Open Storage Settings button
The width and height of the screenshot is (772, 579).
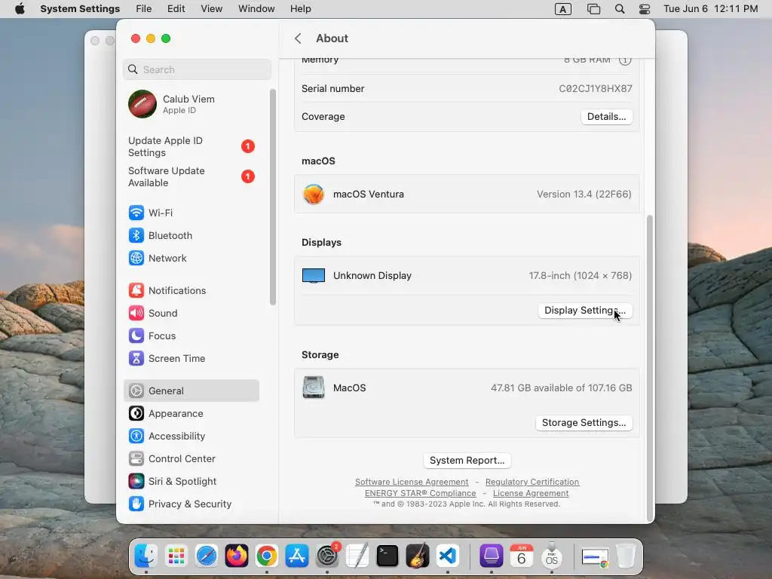(584, 423)
